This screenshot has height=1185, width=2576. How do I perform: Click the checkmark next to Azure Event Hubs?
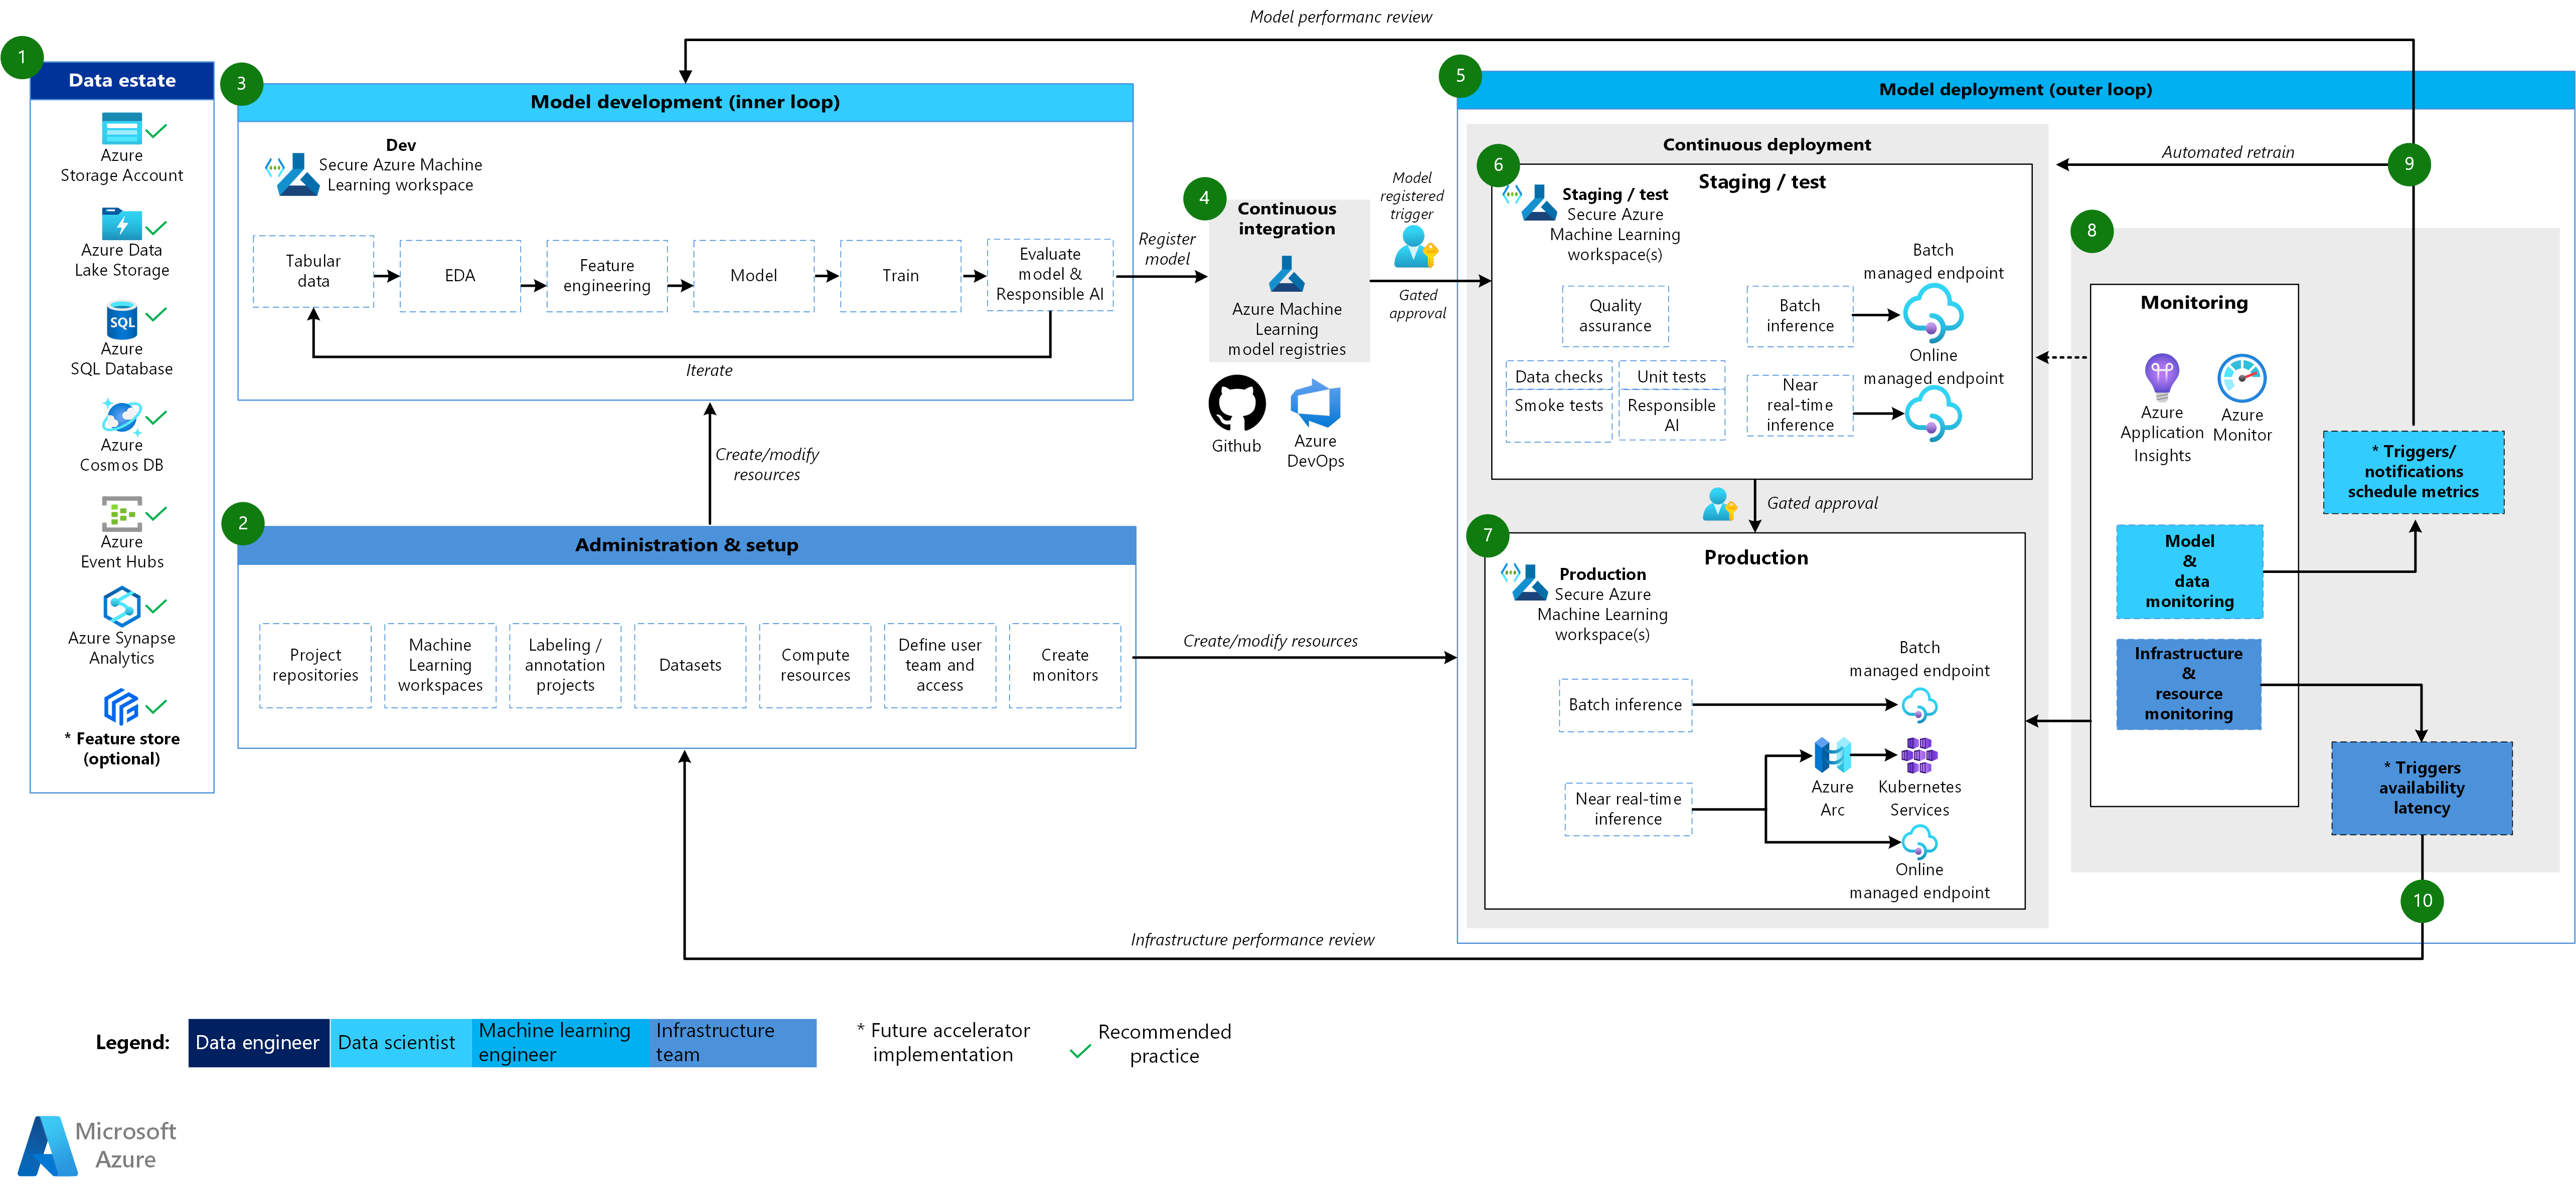pos(156,514)
